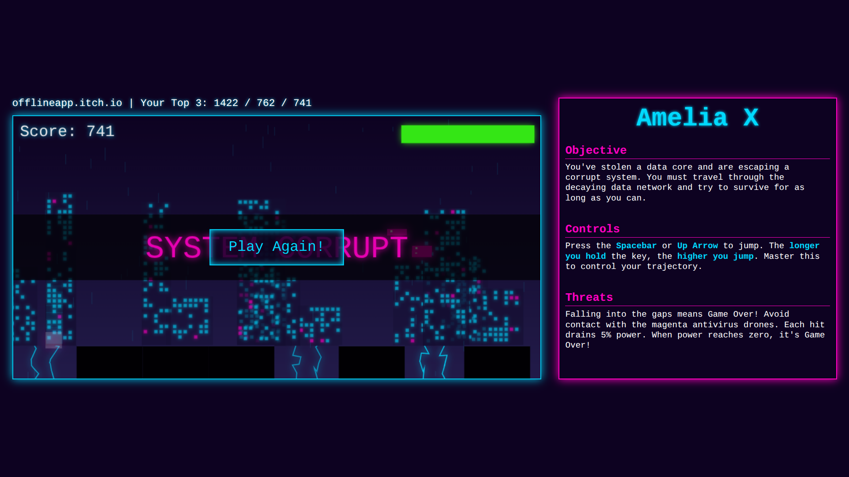The width and height of the screenshot is (849, 477).
Task: Click the rightmost lightning gap in floor
Action: 434,363
